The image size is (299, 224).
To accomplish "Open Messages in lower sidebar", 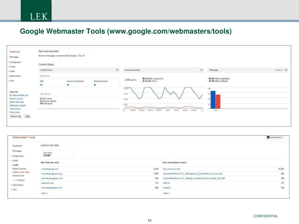I will tap(17, 151).
